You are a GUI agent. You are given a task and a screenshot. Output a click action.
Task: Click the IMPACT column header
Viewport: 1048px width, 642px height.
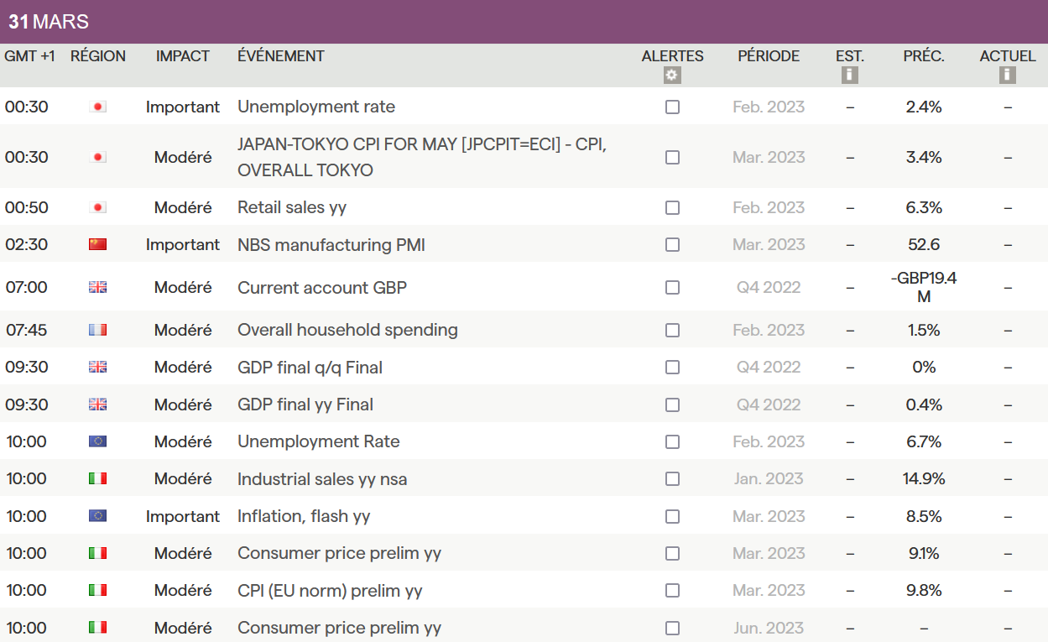click(183, 56)
